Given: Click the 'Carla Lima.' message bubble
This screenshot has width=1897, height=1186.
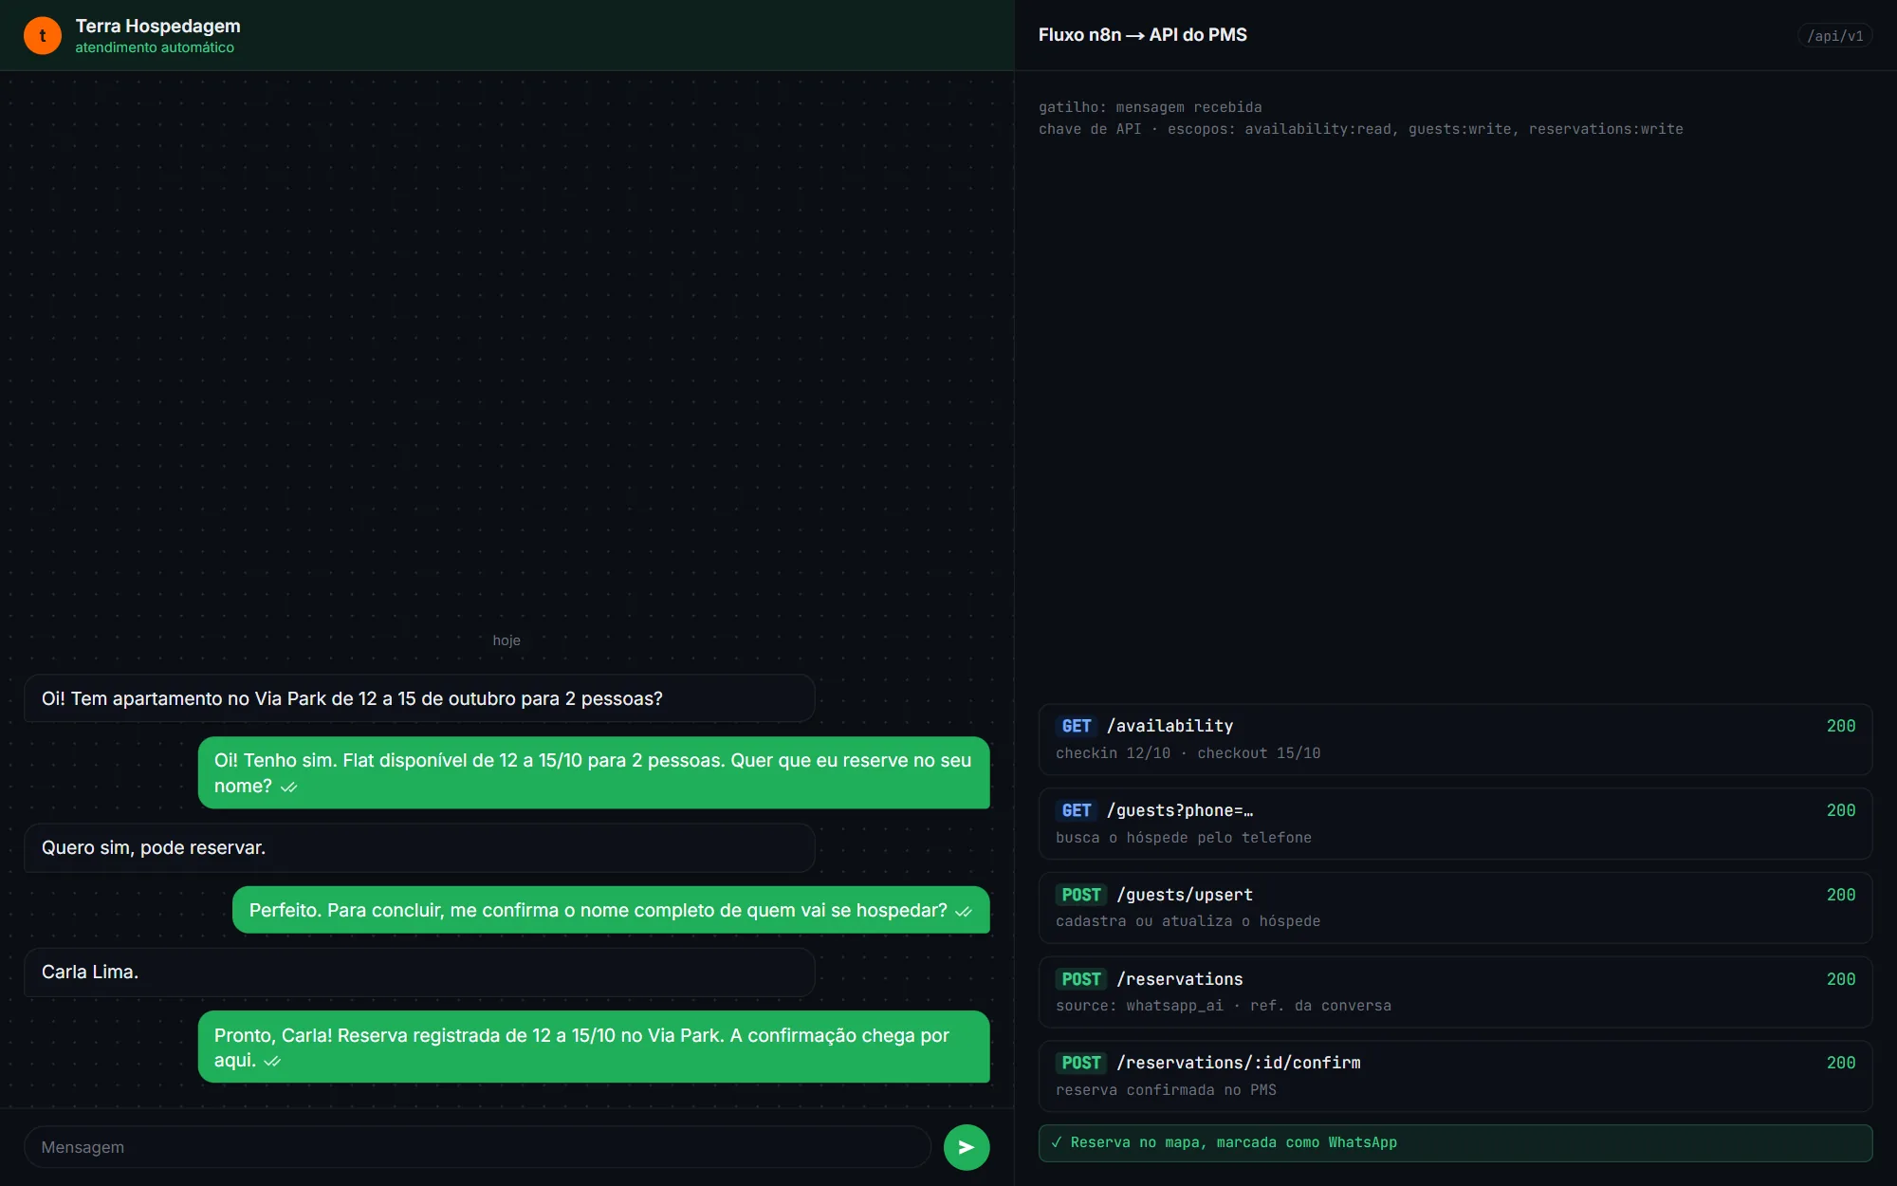Looking at the screenshot, I should (419, 972).
